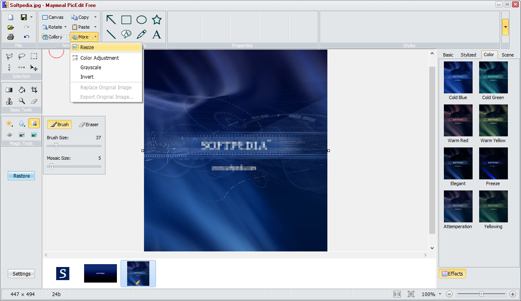The width and height of the screenshot is (521, 301).
Task: Choose the Move selection arrow tool
Action: pos(34,68)
